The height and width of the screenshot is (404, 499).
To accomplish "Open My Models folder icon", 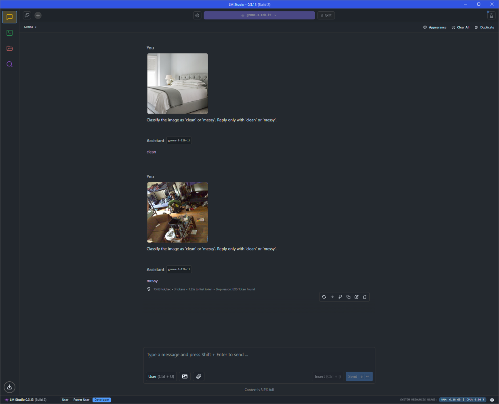I will pyautogui.click(x=10, y=48).
